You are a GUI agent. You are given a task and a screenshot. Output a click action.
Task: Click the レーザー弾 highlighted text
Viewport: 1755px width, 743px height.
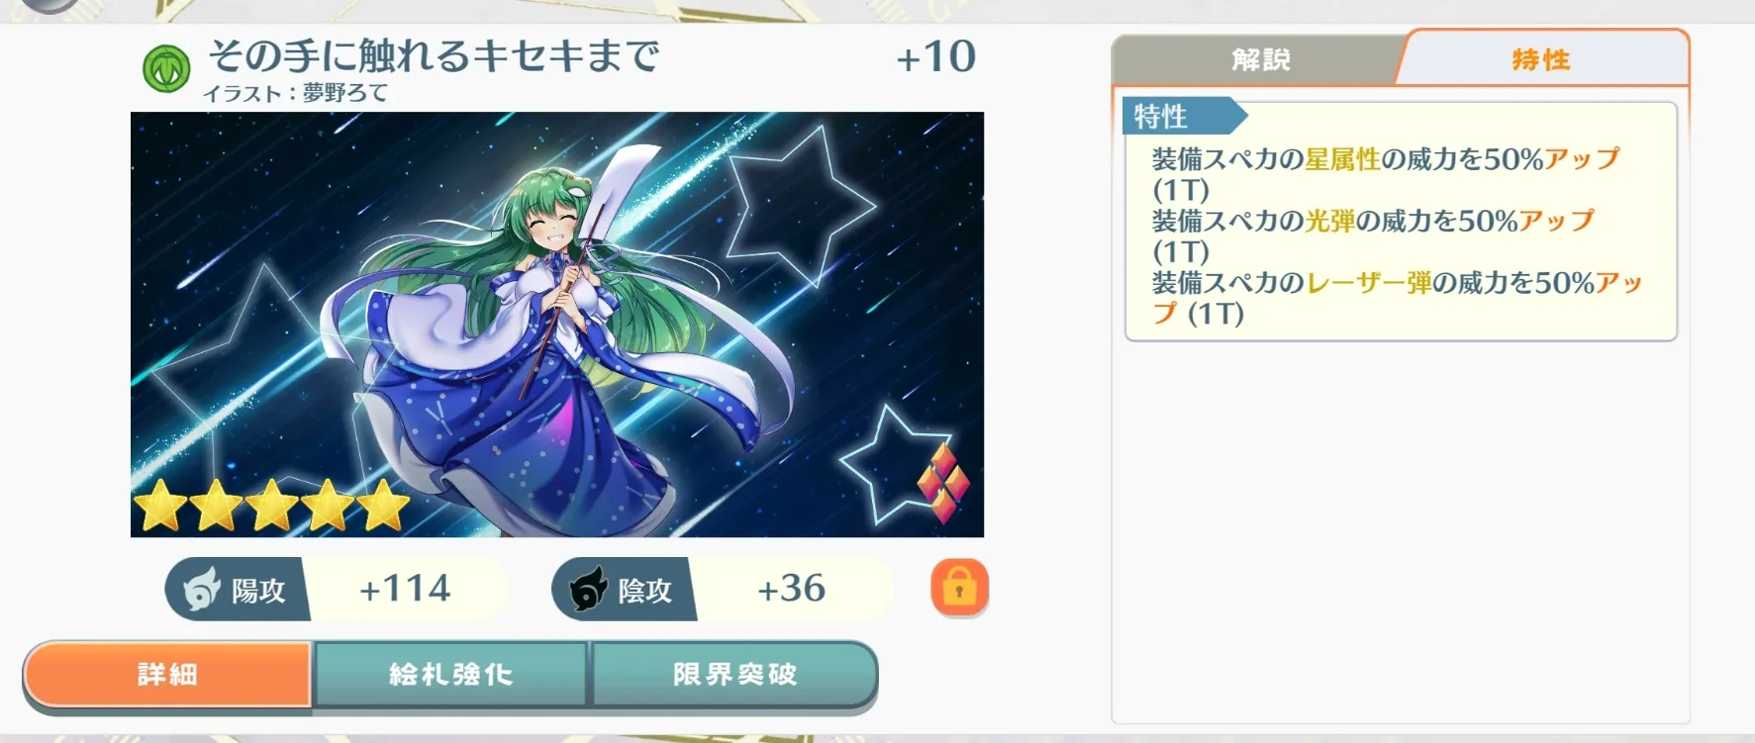1370,283
